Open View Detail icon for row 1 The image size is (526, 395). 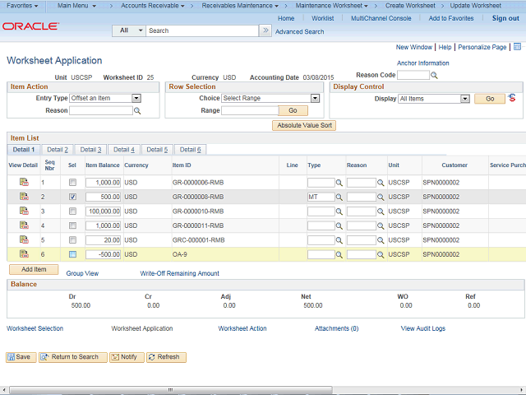coord(23,182)
